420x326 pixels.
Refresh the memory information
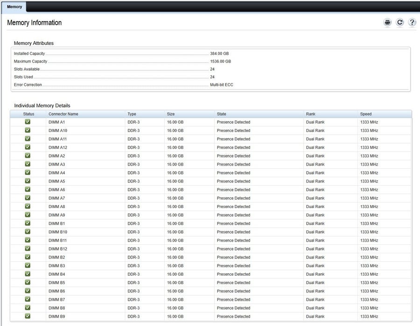pos(399,22)
